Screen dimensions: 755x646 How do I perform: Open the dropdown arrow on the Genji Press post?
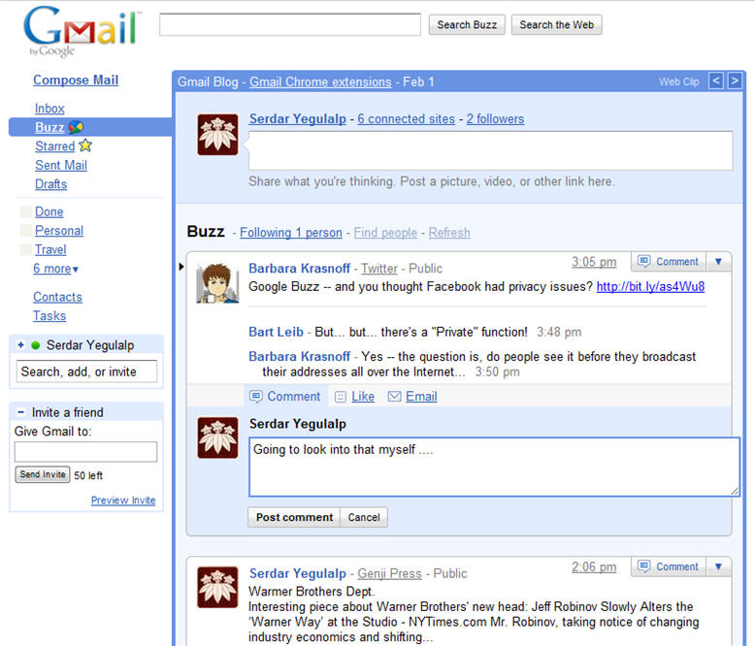click(718, 566)
